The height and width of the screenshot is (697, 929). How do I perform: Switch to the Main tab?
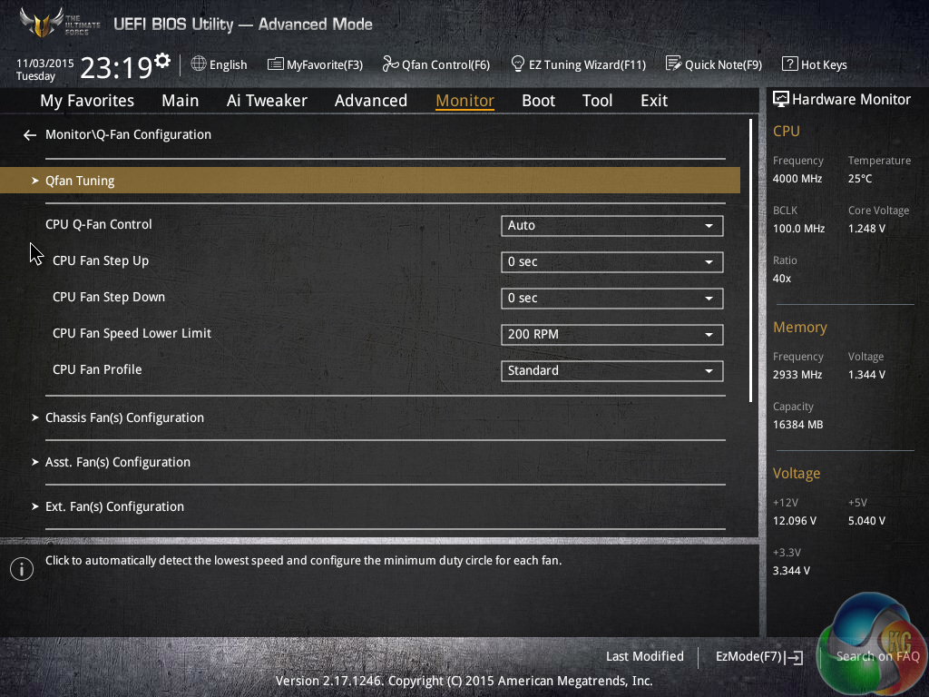(181, 101)
